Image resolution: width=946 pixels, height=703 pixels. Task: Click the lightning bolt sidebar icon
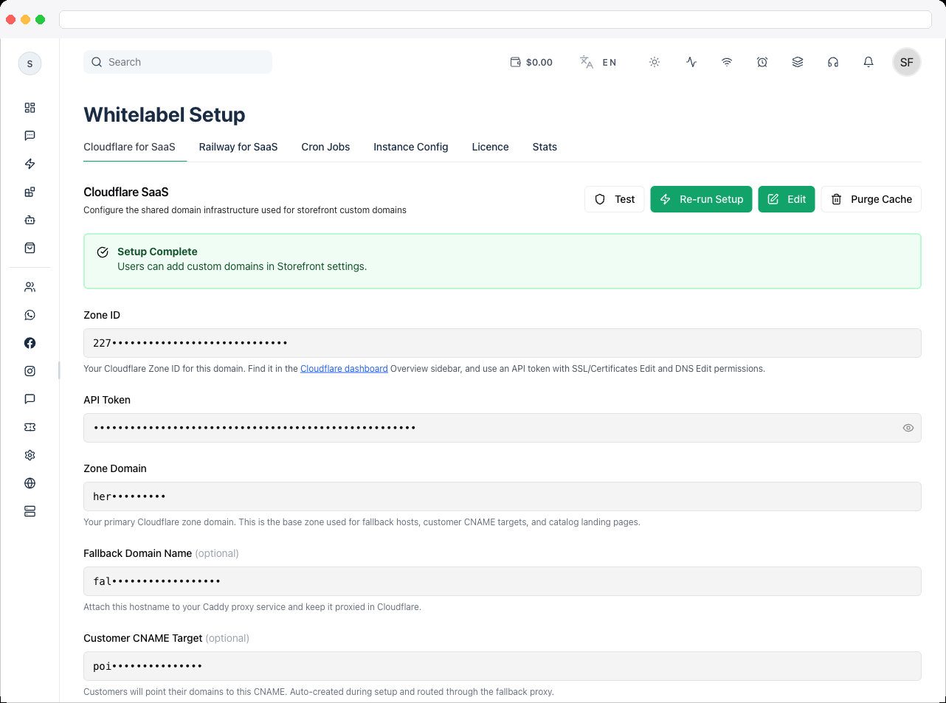(x=30, y=164)
